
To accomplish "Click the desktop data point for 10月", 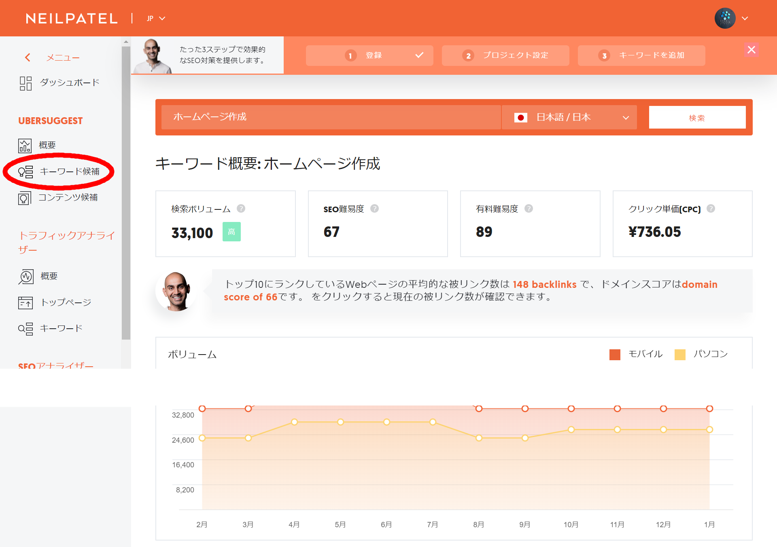I will tap(571, 429).
